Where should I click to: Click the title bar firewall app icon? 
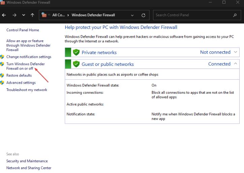tap(3, 2)
